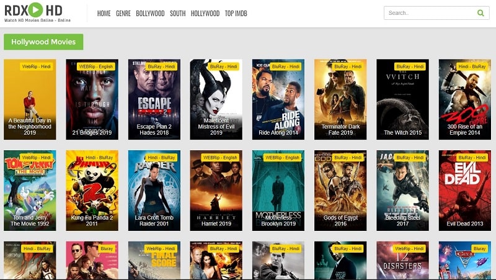
Task: Click WebRip - Hindi badge on 12 Disasters
Action: click(x=409, y=248)
